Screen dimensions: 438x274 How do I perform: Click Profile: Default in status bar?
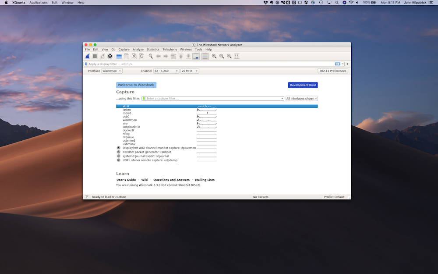[334, 197]
